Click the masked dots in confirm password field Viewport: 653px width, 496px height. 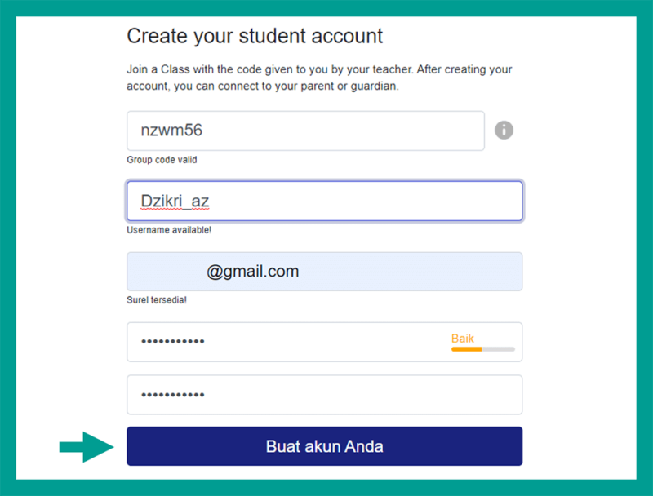(x=173, y=395)
